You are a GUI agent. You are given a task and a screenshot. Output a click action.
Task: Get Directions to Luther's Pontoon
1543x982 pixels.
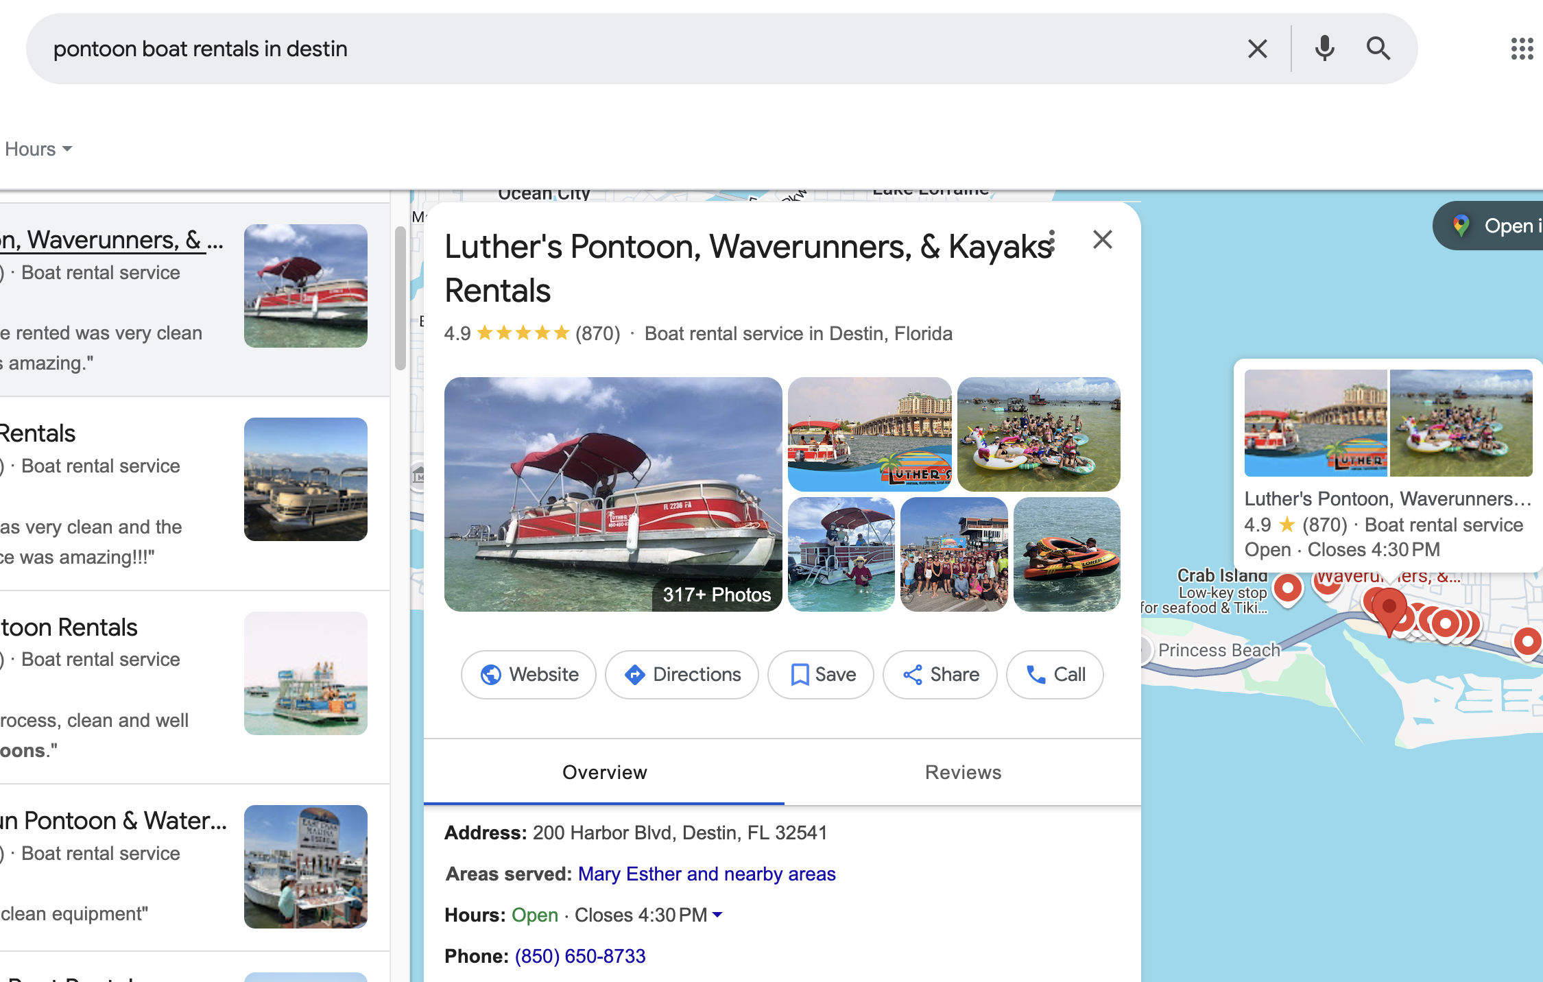click(682, 675)
